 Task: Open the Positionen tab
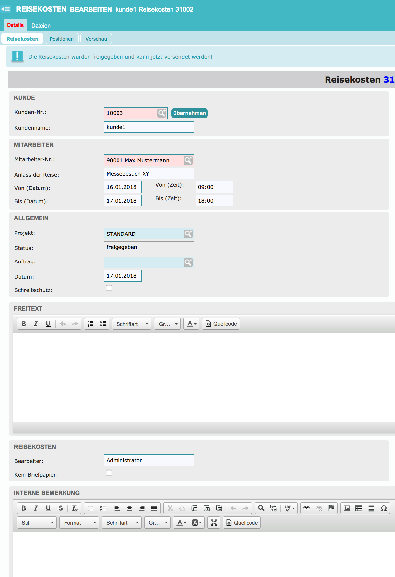point(62,39)
